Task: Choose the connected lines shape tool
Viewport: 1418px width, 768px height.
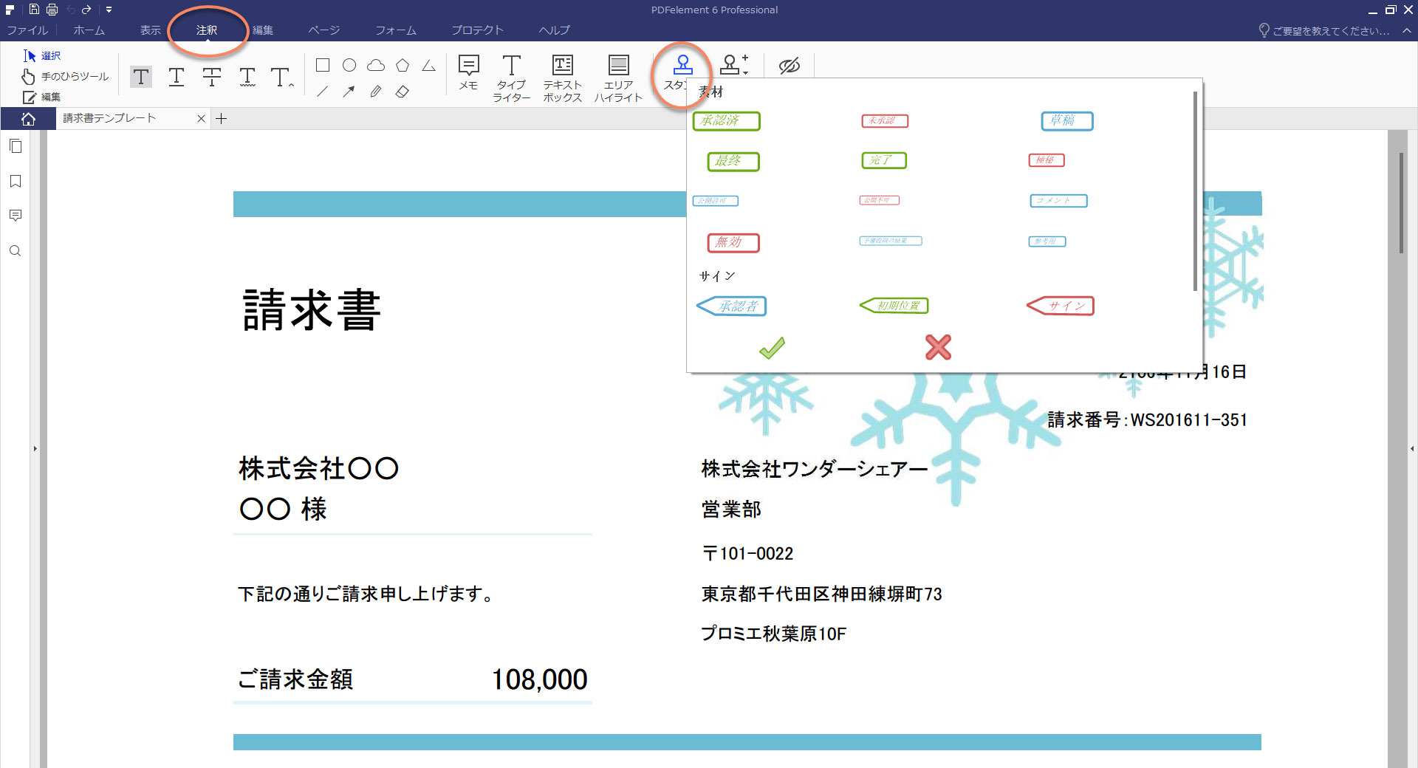Action: 429,65
